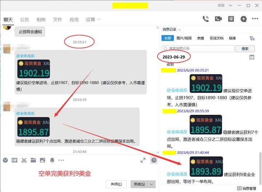Click the 21:42:44 chat timestamp

point(80,151)
